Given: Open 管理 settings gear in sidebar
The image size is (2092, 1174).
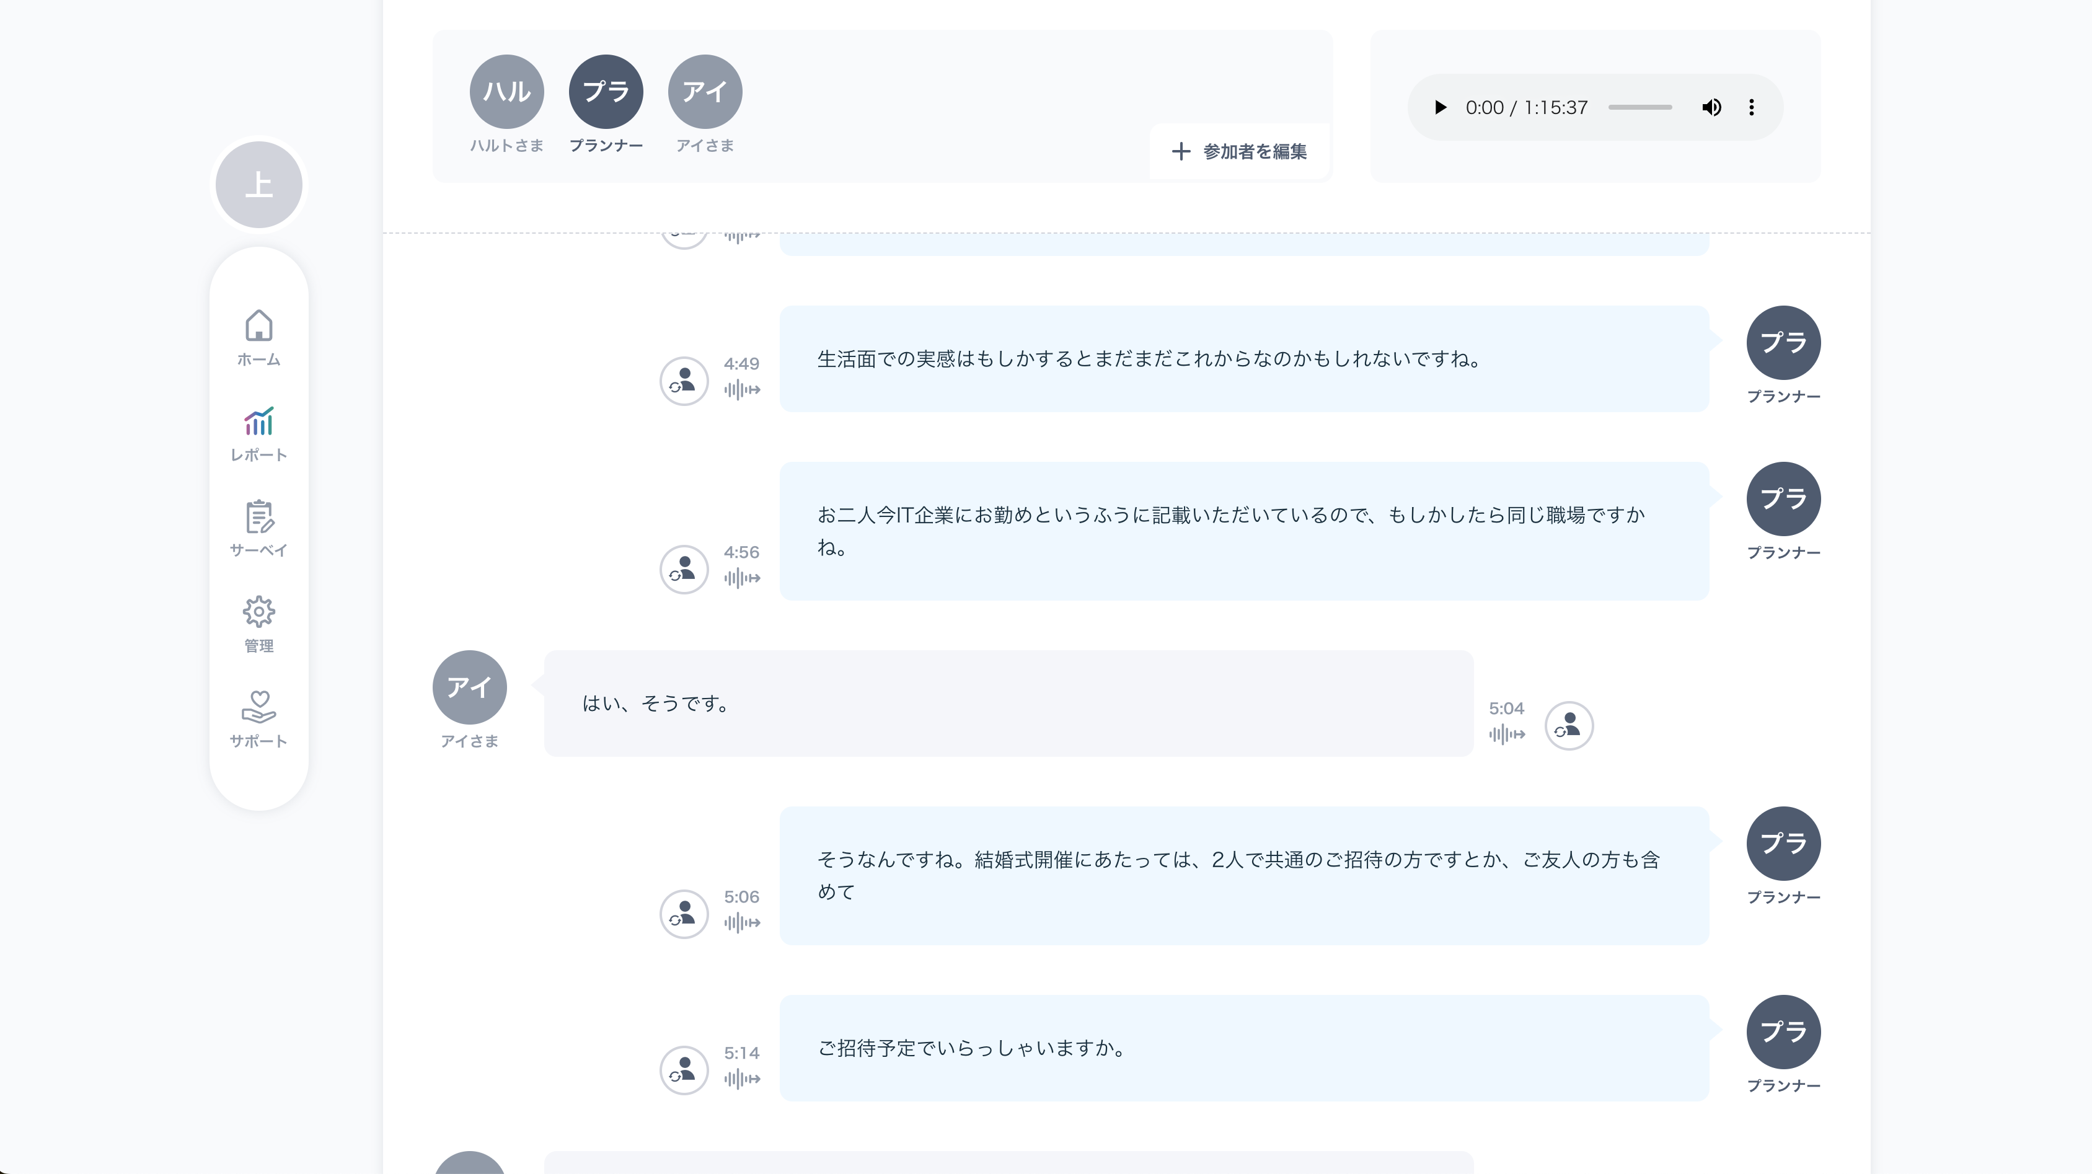Looking at the screenshot, I should 258,624.
